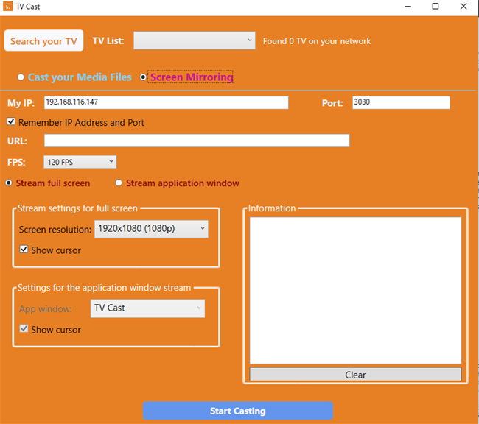This screenshot has width=479, height=424.
Task: Open the FPS dropdown showing 120 FPS
Action: tap(80, 162)
